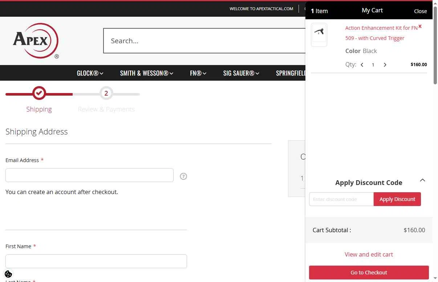
Task: Click Go to Checkout button
Action: click(x=369, y=273)
